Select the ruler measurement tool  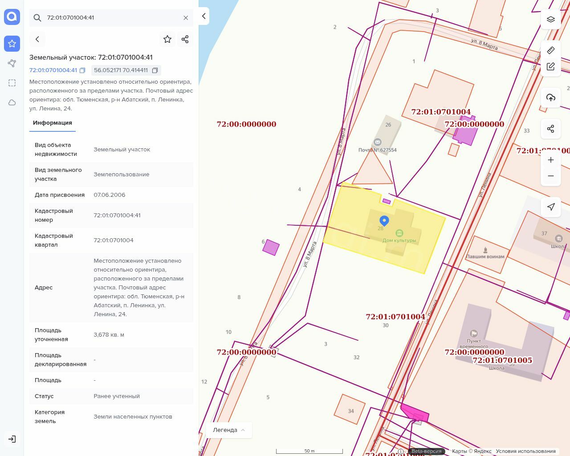pos(550,50)
